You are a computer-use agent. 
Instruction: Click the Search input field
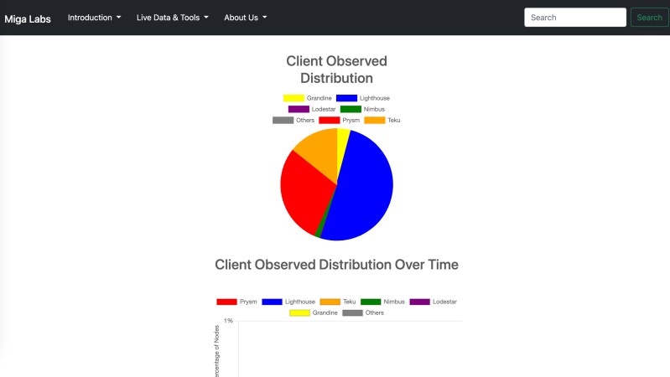574,18
